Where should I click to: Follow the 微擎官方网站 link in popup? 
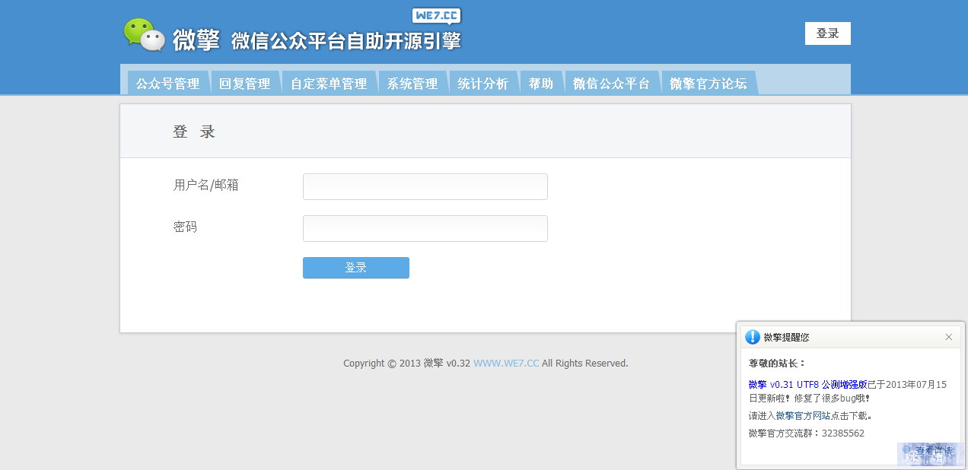click(803, 416)
